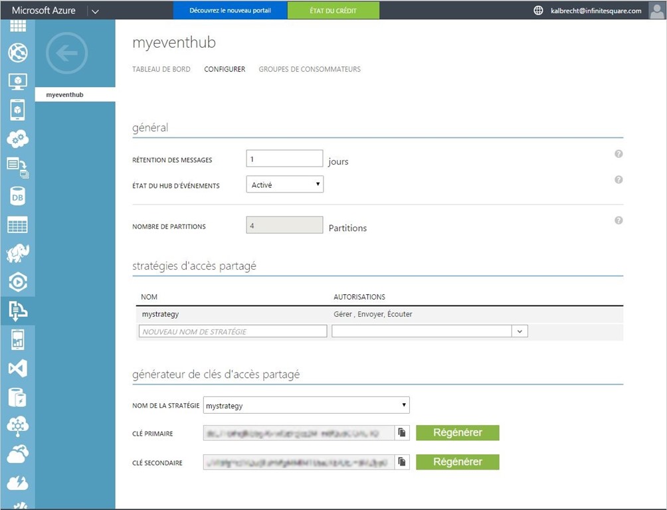The image size is (667, 510).
Task: Go back using the circled arrow
Action: (67, 53)
